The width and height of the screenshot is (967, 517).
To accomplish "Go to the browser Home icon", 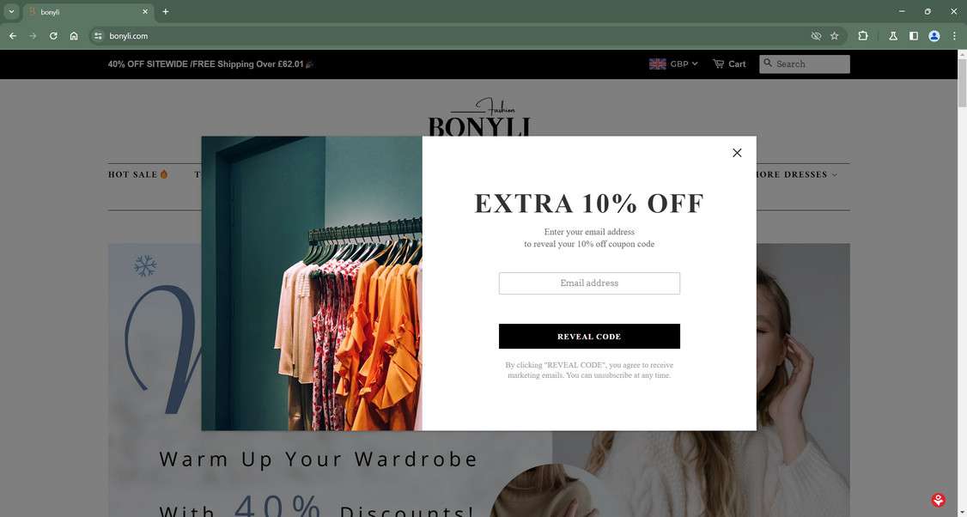I will 74,36.
